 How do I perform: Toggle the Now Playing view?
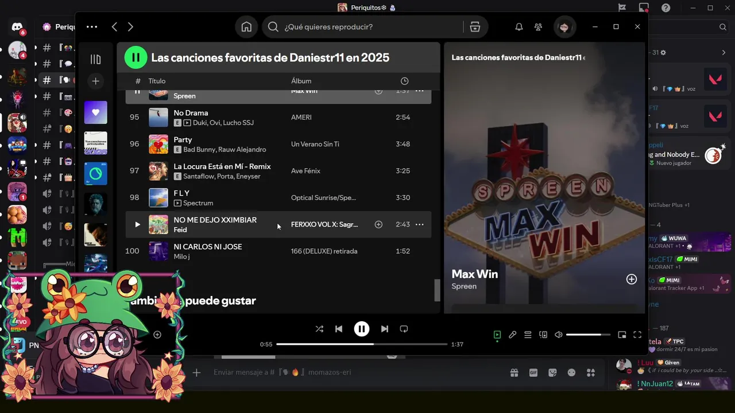497,334
